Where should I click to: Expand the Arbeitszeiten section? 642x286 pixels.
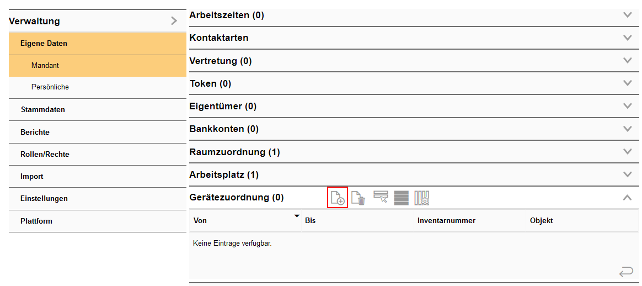pyautogui.click(x=627, y=15)
